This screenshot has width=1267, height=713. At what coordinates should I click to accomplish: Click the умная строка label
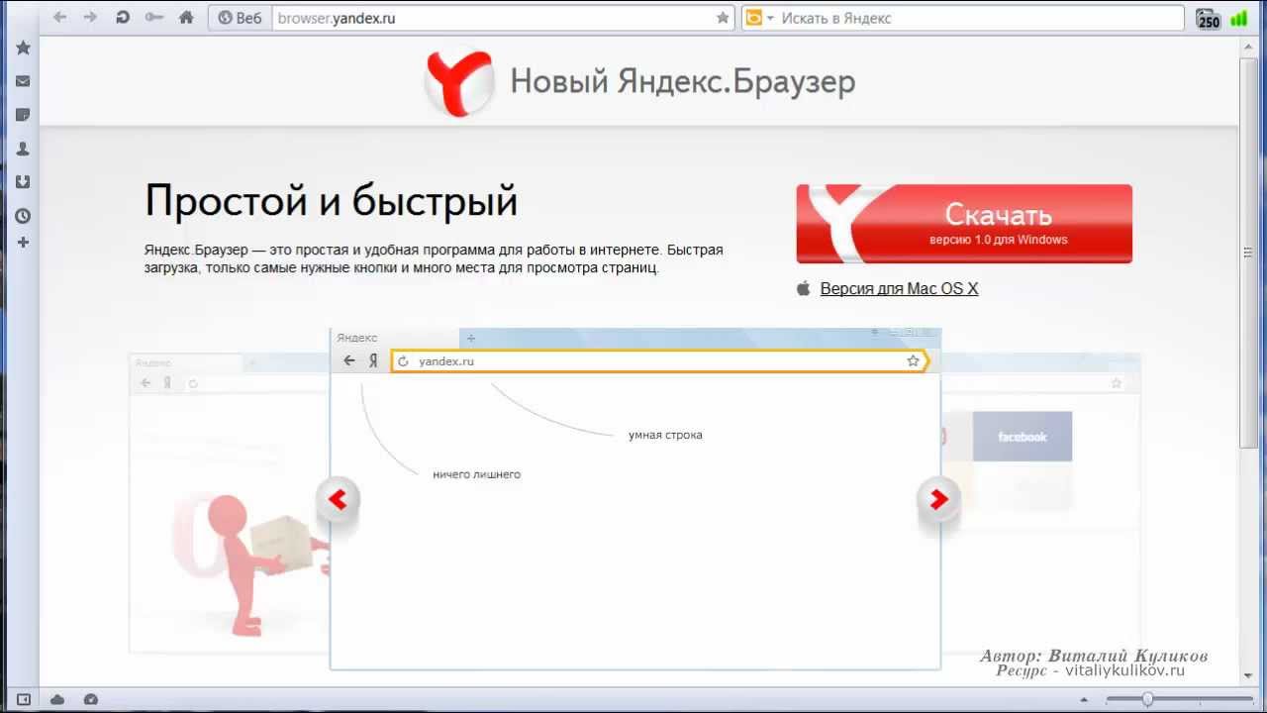(665, 435)
